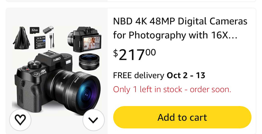This screenshot has width=262, height=134.
Task: Click the flip-screen camera picture
Action: [84, 40]
